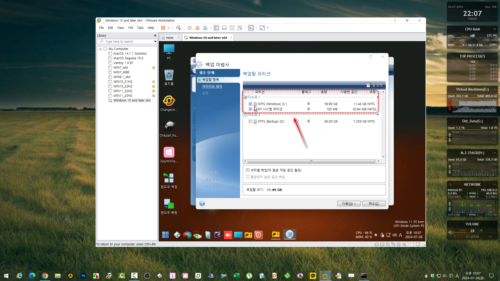Click the stretch guest display icon
The image size is (500, 281).
pyautogui.click(x=262, y=28)
